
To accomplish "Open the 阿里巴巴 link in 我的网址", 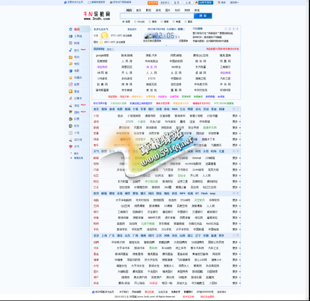I will pos(127,67).
